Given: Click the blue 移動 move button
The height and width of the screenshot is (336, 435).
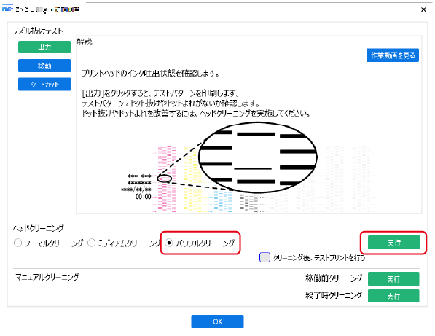Looking at the screenshot, I should pyautogui.click(x=44, y=66).
